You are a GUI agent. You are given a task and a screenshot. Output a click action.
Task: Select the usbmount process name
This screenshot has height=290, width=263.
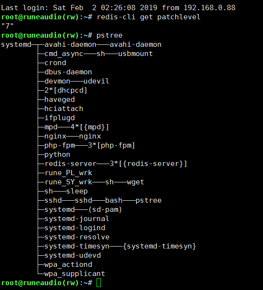point(136,54)
